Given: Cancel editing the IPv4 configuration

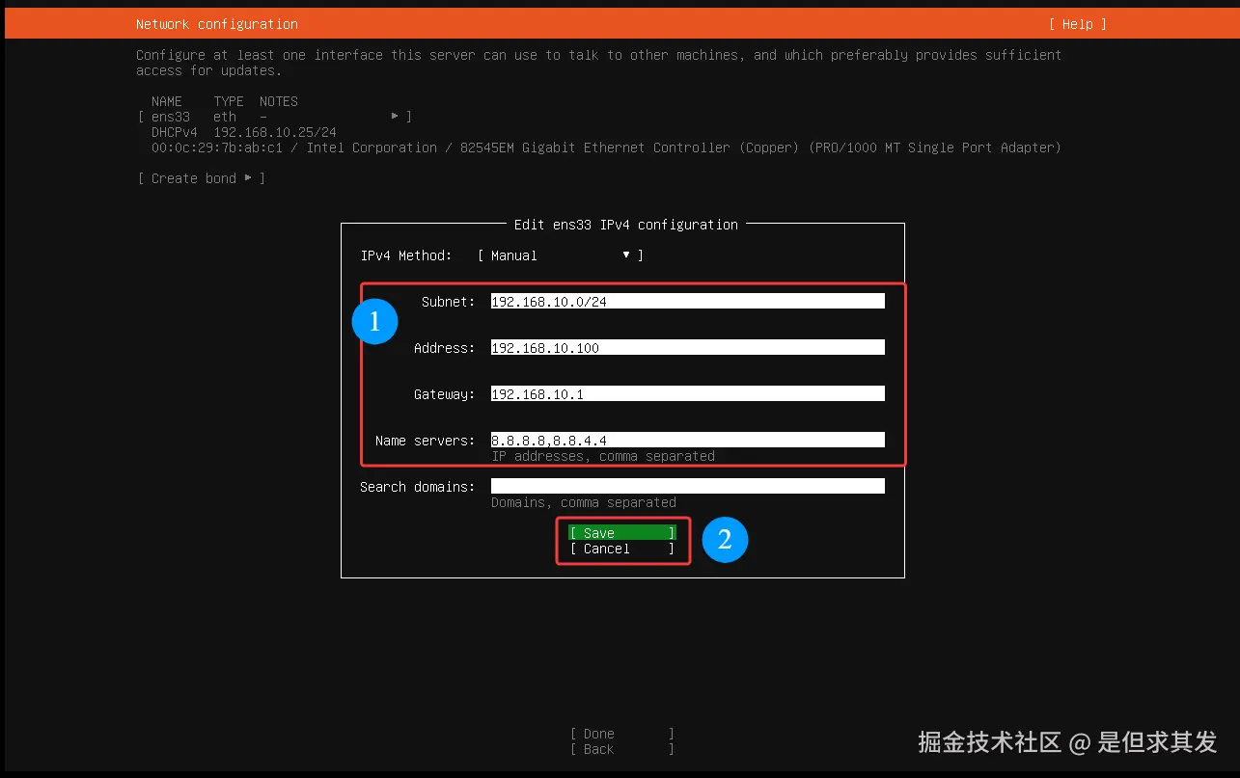Looking at the screenshot, I should [x=621, y=549].
